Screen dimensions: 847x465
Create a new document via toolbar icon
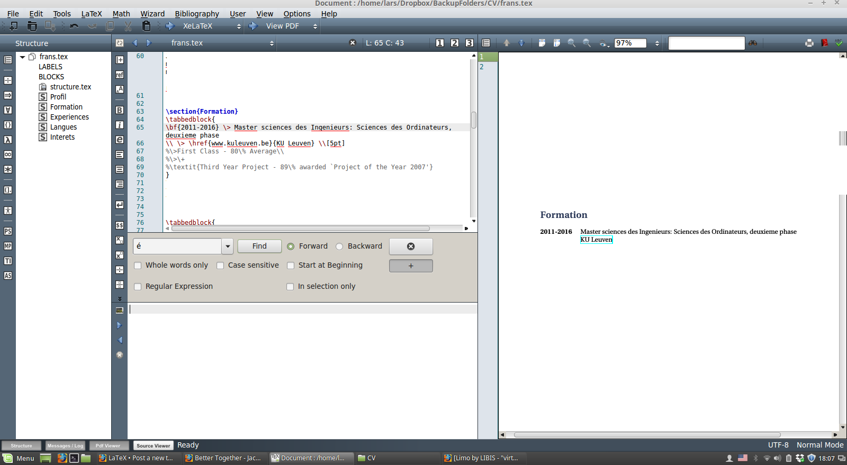[x=13, y=26]
